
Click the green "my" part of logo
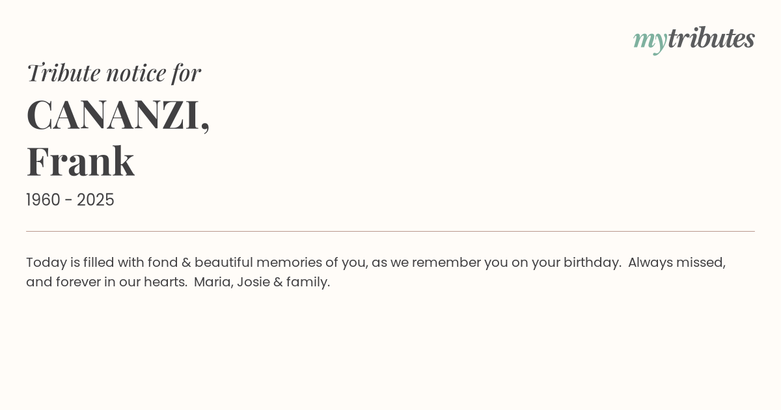[650, 40]
